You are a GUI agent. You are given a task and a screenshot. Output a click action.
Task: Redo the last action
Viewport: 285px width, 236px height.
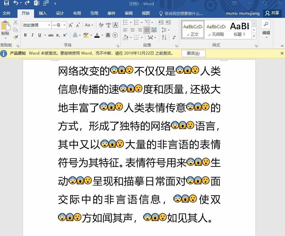(27, 3)
